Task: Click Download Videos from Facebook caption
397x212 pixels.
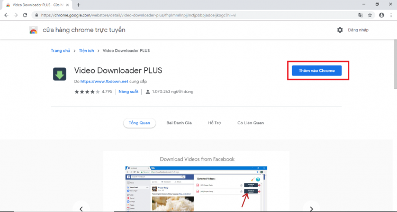Action: pyautogui.click(x=197, y=159)
